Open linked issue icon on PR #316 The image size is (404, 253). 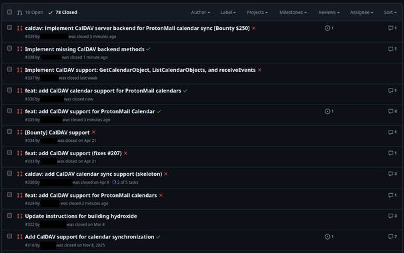329,237
